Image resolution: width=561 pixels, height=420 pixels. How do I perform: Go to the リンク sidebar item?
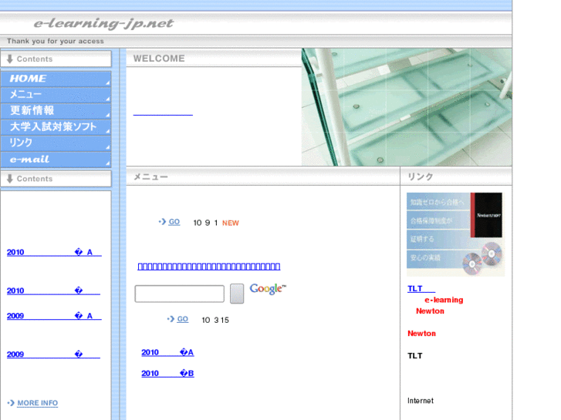point(56,143)
